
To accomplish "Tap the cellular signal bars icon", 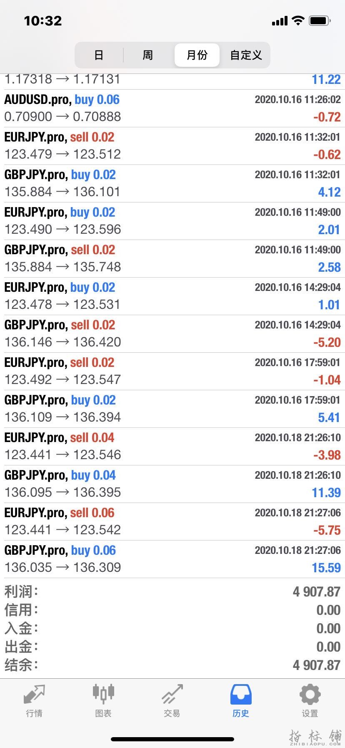I will [280, 21].
